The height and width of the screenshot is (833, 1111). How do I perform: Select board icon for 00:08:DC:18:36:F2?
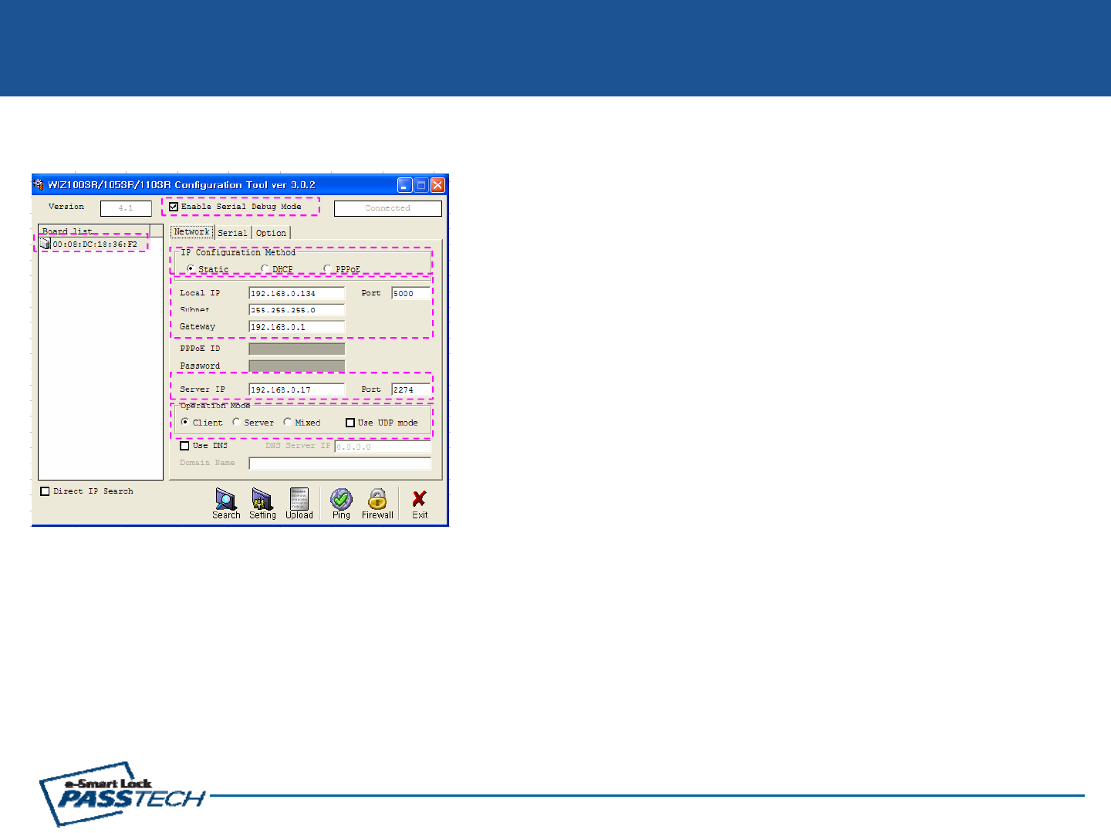tap(45, 244)
